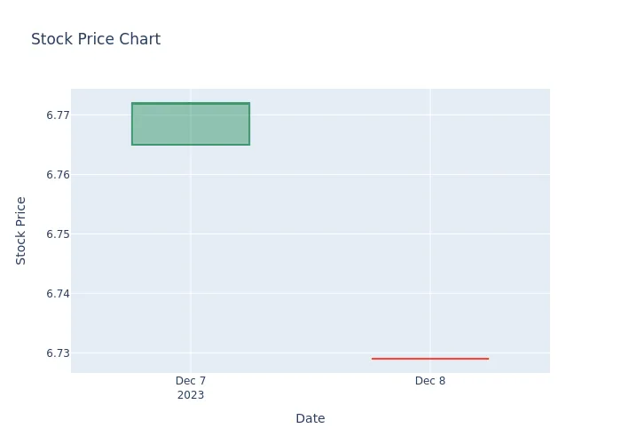The image size is (621, 444).
Task: Click the left border of the green candlestick
Action: tap(132, 124)
